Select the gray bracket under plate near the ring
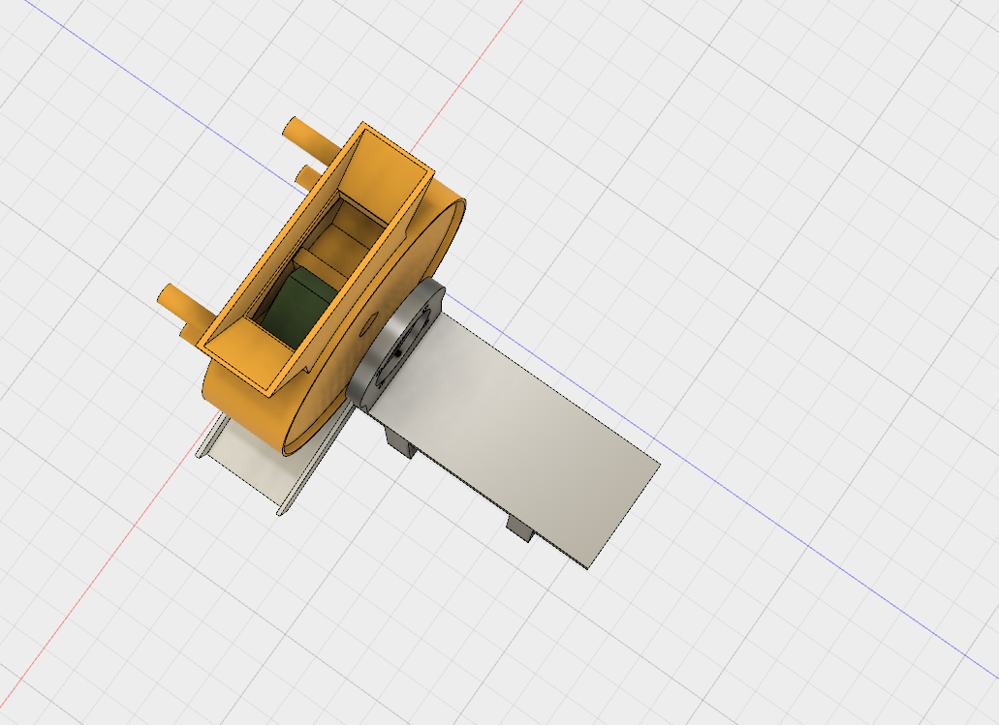999x725 pixels. tap(399, 443)
